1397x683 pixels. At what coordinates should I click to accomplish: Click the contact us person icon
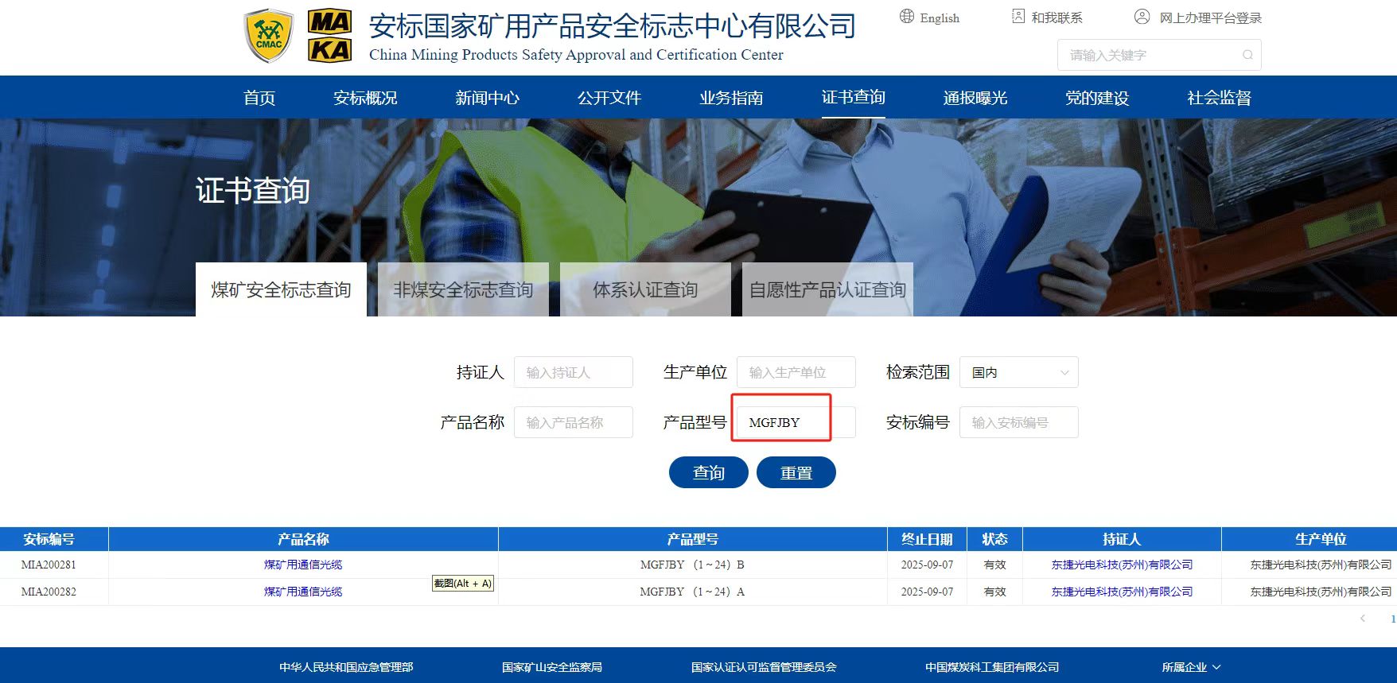1018,17
